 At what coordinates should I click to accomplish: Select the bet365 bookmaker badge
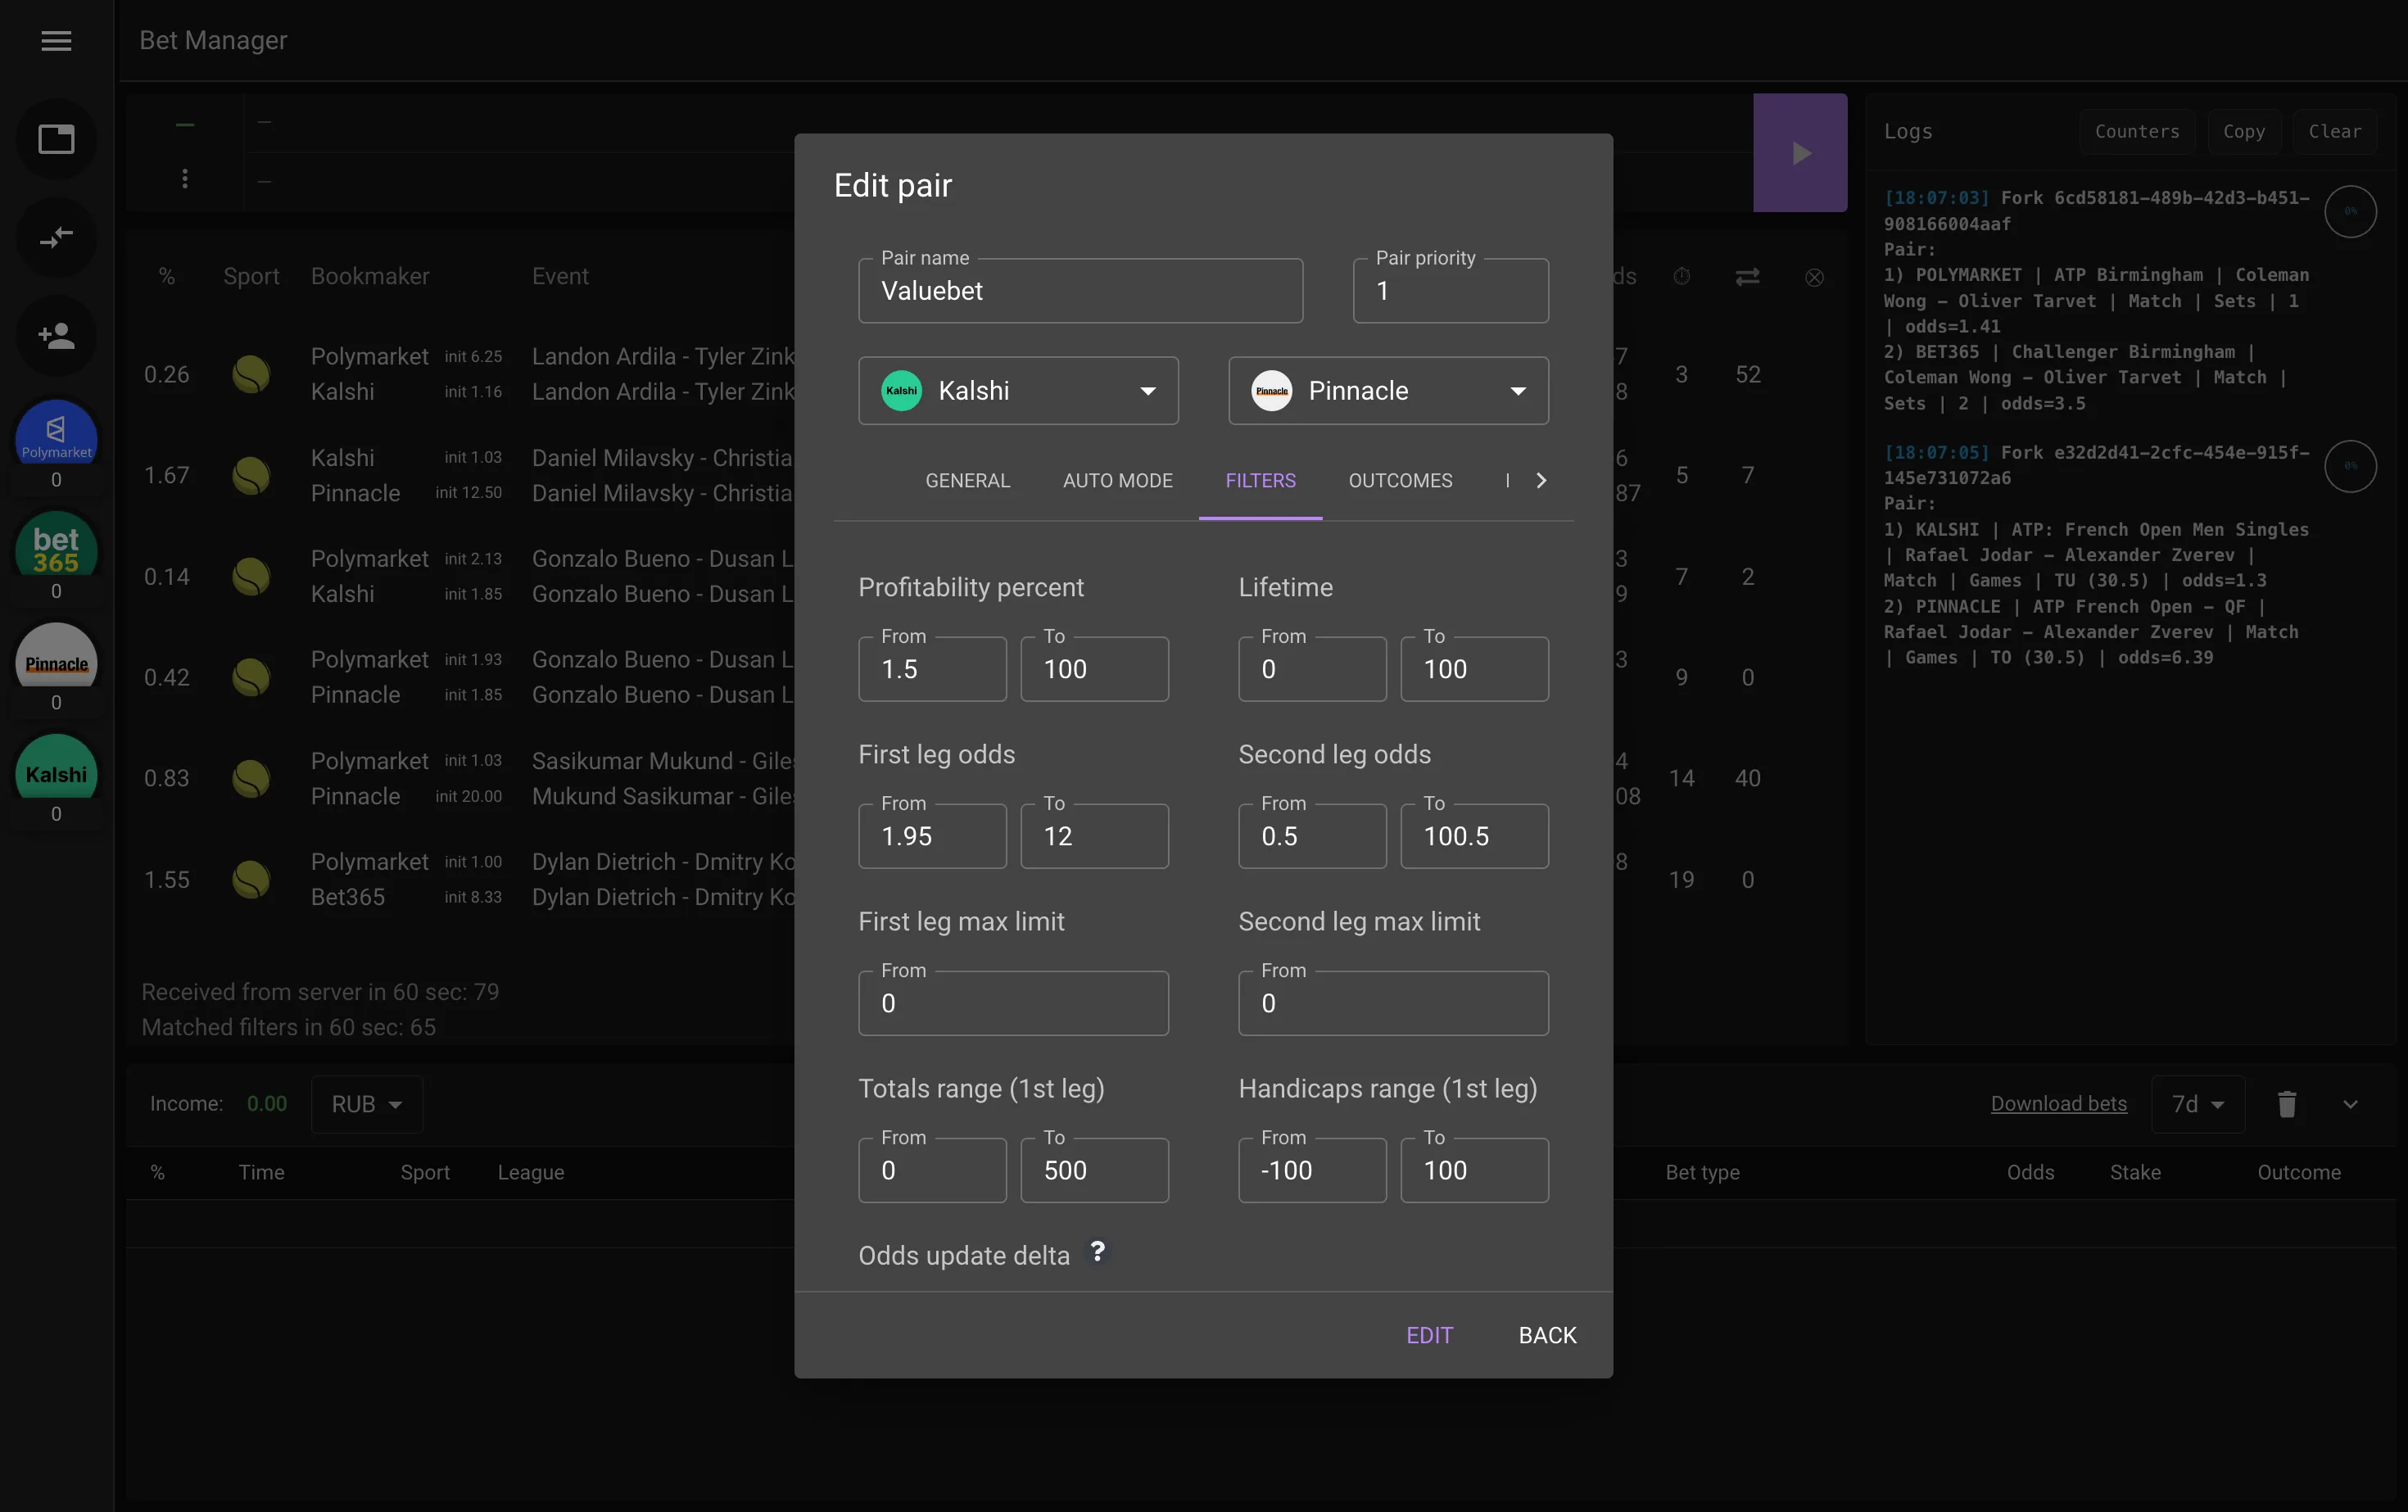click(x=56, y=544)
